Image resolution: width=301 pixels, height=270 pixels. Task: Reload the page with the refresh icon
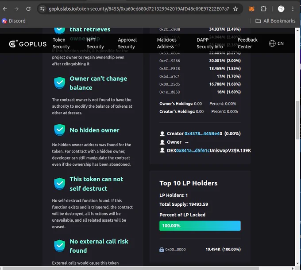coord(28,9)
